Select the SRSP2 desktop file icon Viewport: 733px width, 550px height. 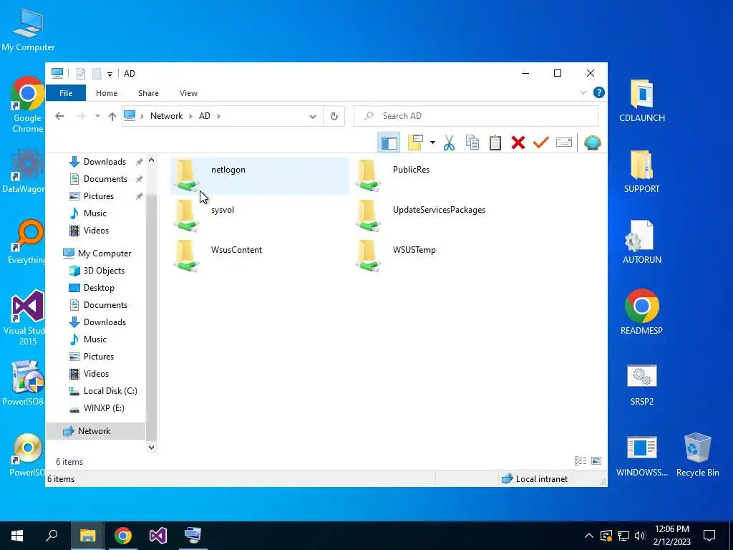(x=642, y=385)
